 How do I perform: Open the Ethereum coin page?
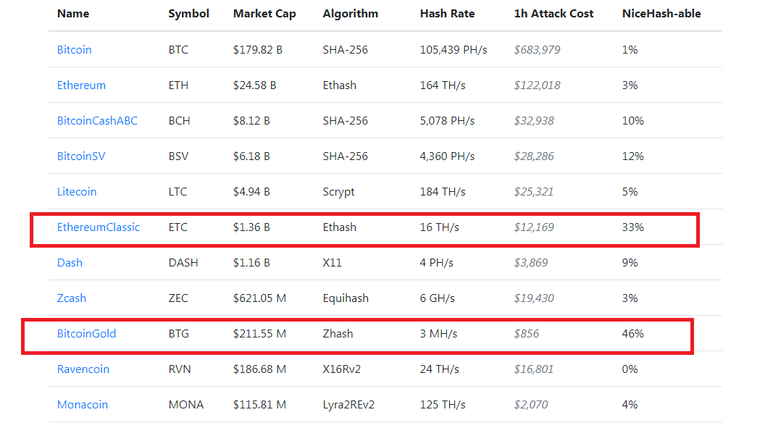81,85
